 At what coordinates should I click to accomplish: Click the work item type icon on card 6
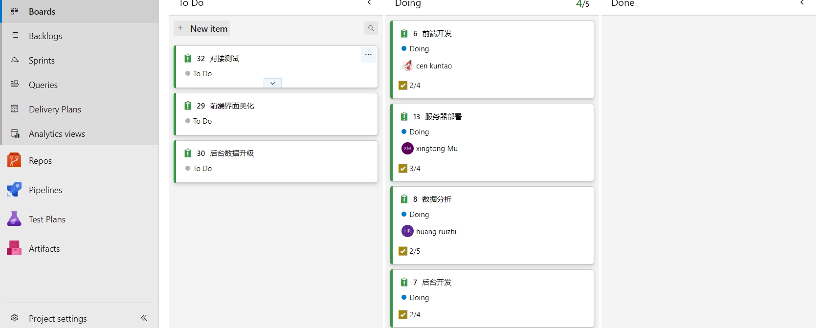[x=404, y=33]
